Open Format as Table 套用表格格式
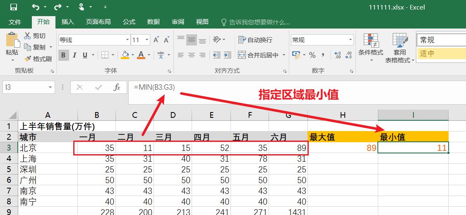This screenshot has width=466, height=215. tap(400, 48)
